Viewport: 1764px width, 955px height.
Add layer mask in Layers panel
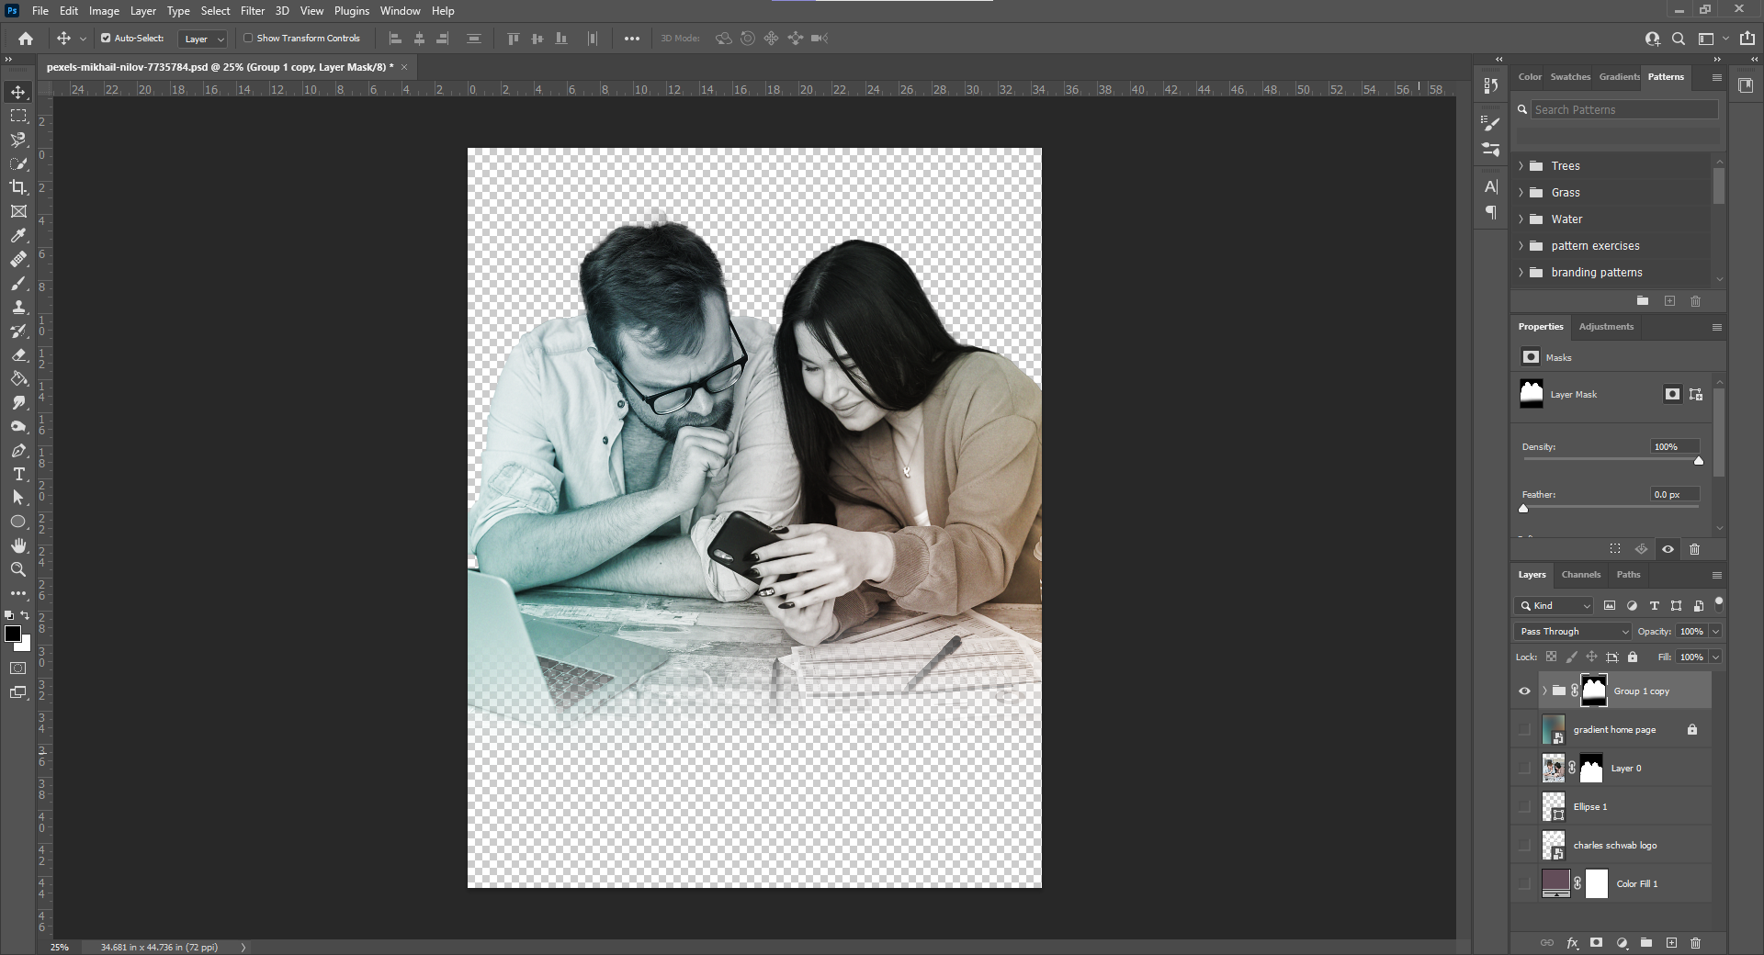pyautogui.click(x=1597, y=943)
